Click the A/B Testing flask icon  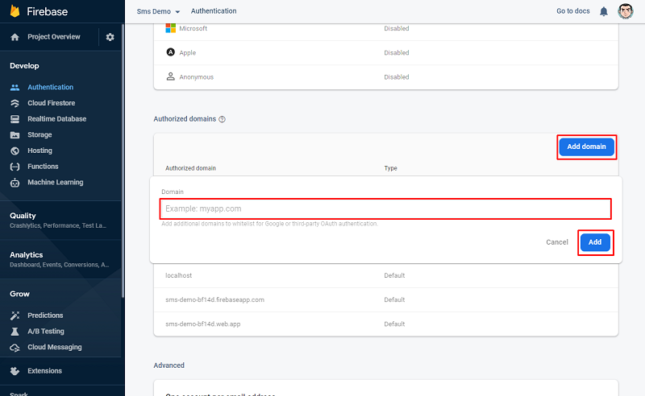(15, 332)
